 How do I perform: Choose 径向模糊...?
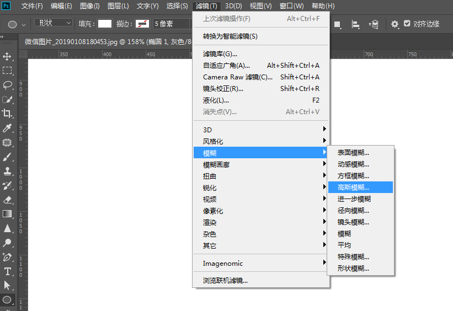click(x=360, y=211)
